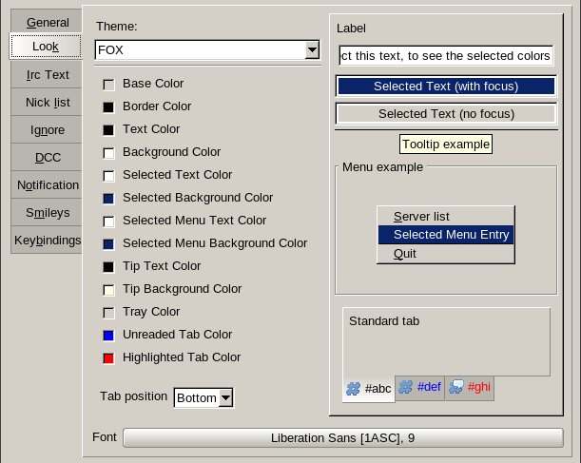The height and width of the screenshot is (463, 581).
Task: Click the #def tab channel icon
Action: point(405,387)
